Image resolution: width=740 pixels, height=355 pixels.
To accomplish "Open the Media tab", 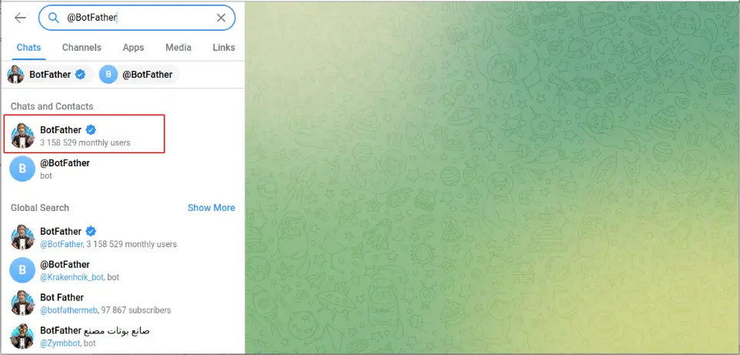I will 178,48.
